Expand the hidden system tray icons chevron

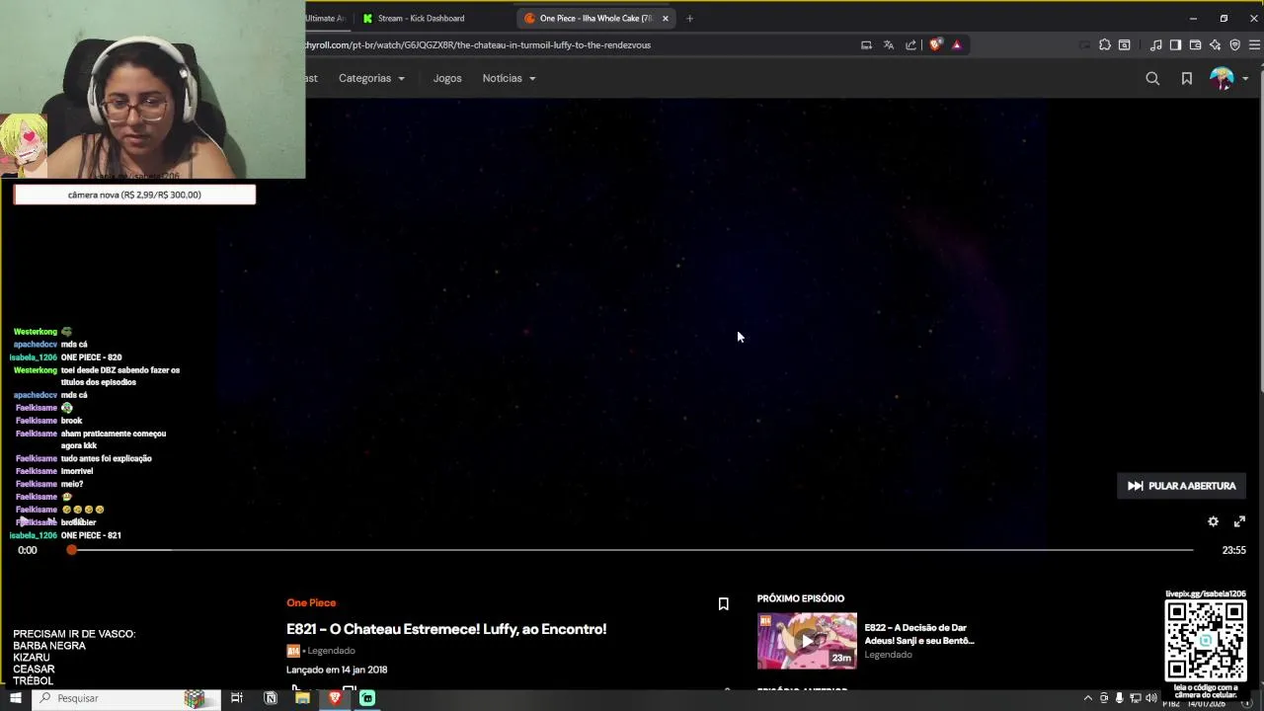click(x=1090, y=698)
